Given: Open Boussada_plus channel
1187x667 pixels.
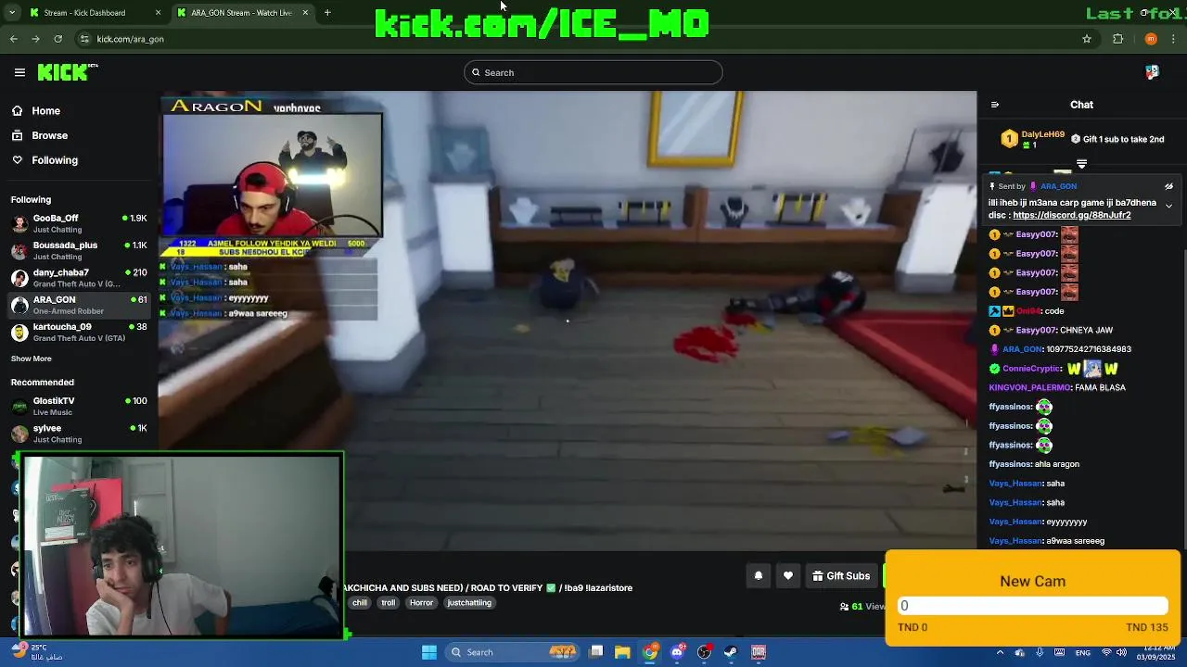Looking at the screenshot, I should click(80, 250).
